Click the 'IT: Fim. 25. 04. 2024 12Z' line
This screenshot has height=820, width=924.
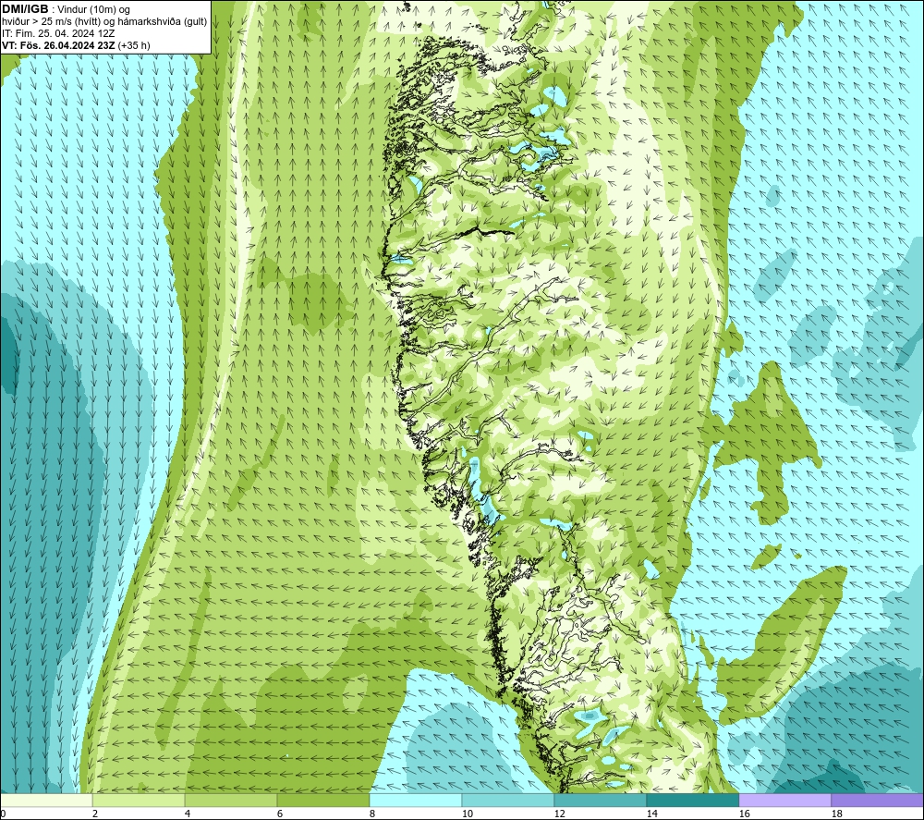pyautogui.click(x=58, y=33)
